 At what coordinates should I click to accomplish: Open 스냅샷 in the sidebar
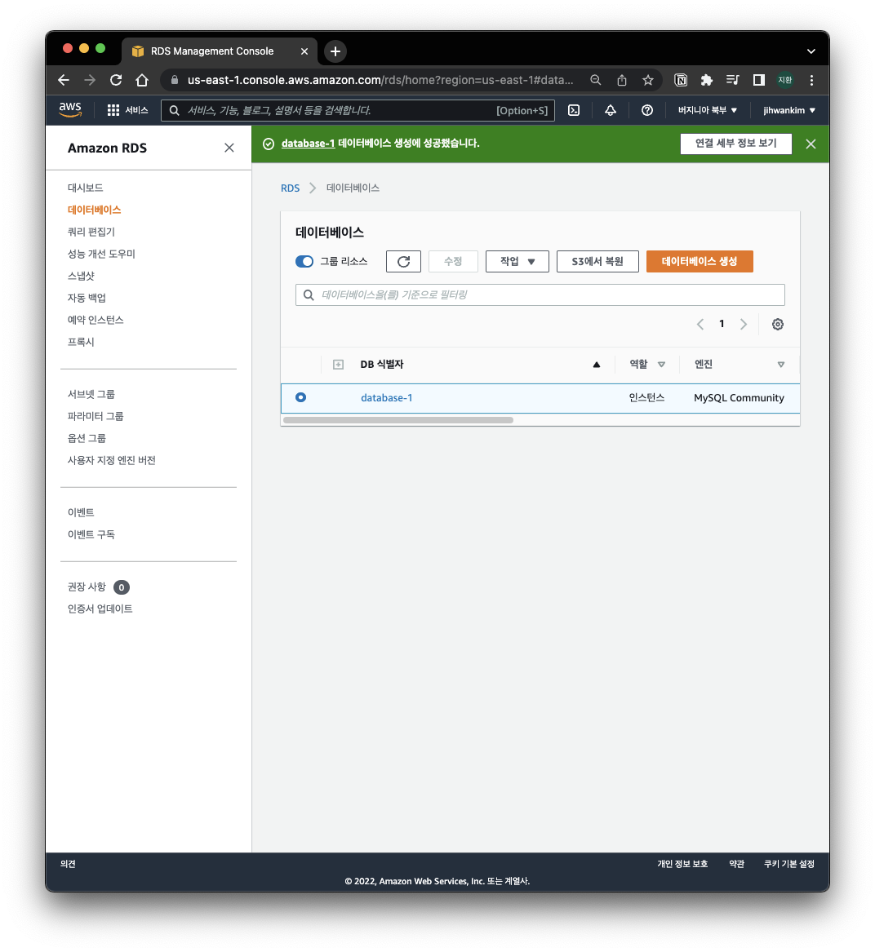point(82,276)
